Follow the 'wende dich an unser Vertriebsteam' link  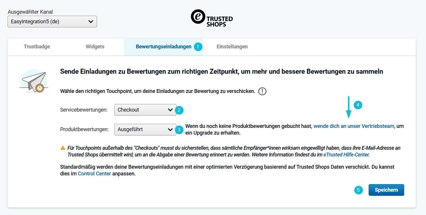click(353, 126)
